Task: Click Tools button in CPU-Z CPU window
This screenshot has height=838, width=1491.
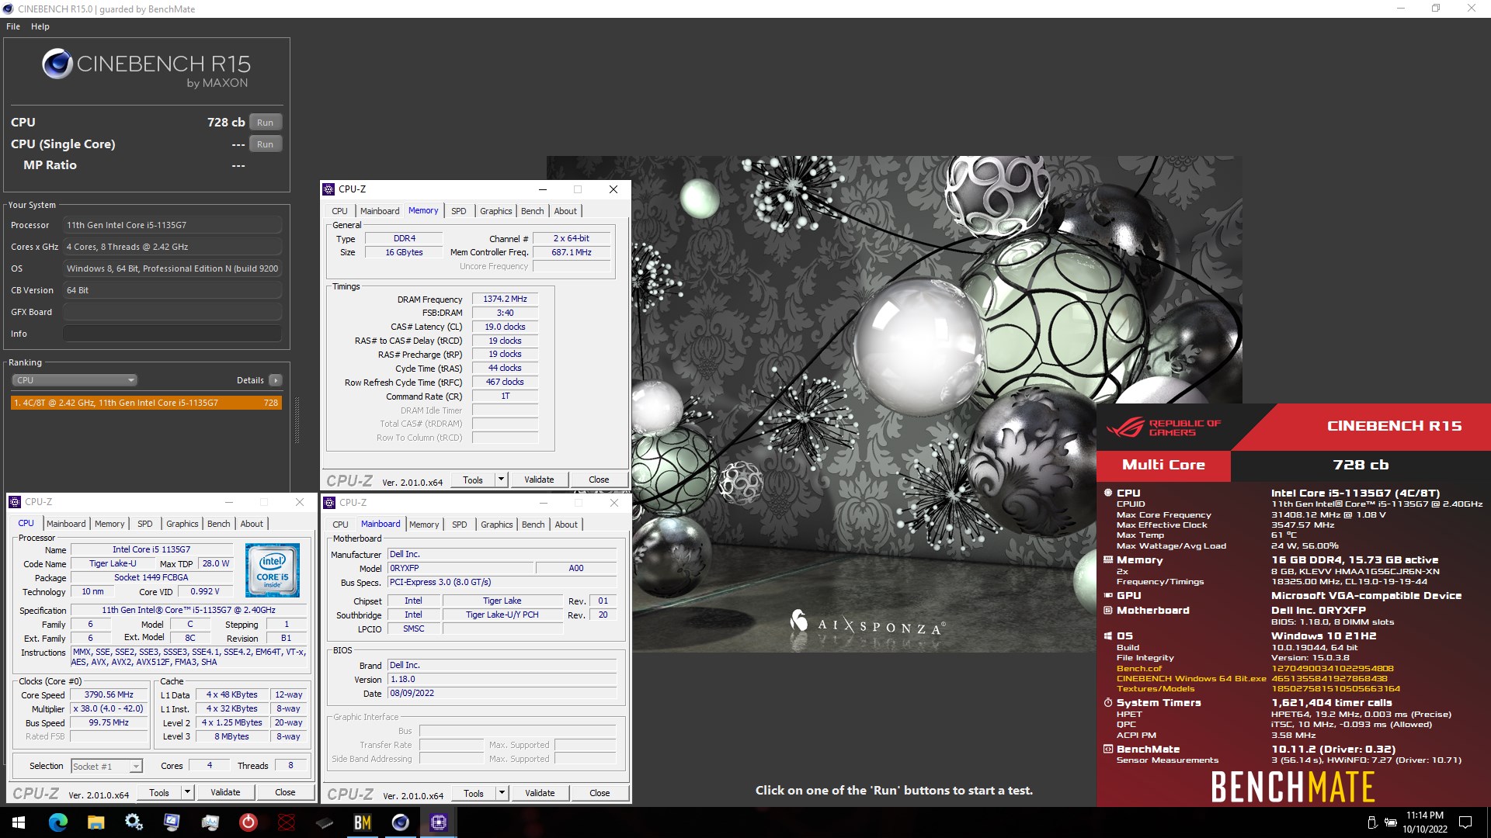Action: [x=159, y=792]
